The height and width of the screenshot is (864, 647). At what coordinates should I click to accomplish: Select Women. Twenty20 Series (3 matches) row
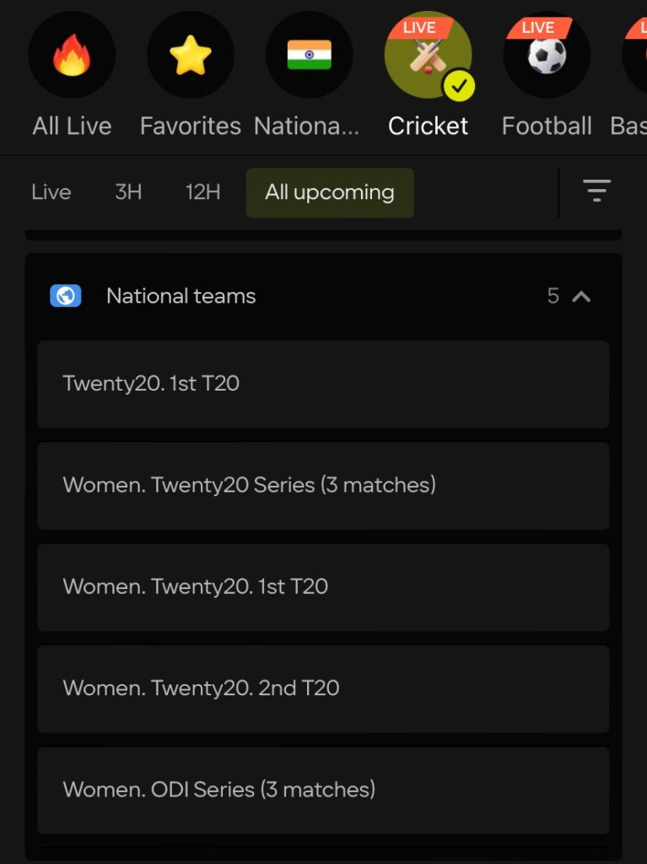323,485
